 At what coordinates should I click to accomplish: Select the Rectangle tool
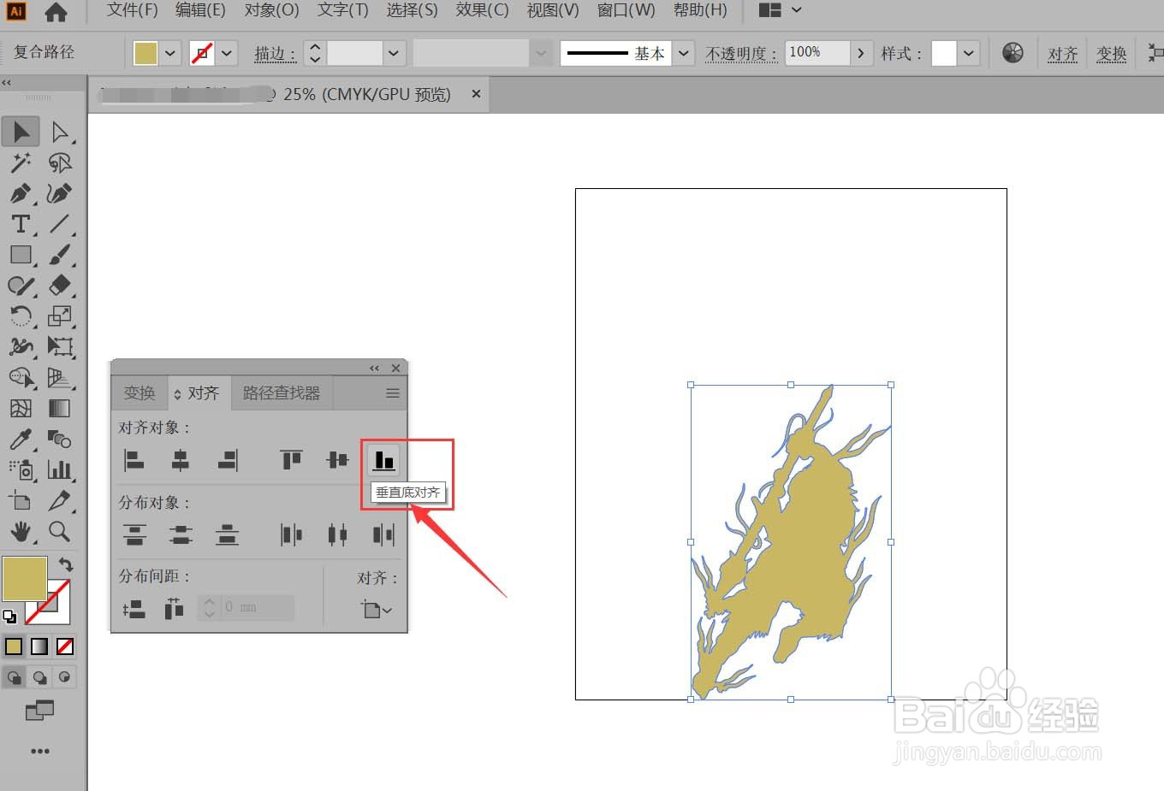[x=21, y=255]
